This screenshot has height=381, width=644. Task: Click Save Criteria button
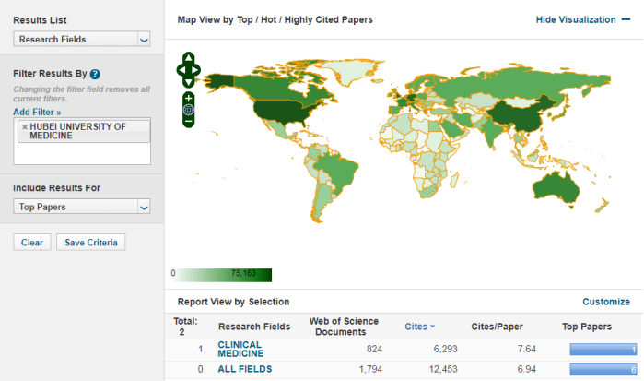(90, 243)
